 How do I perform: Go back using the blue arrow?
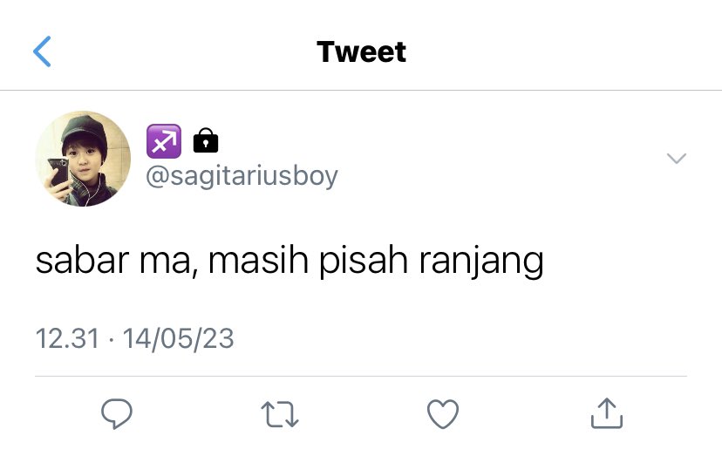click(42, 51)
